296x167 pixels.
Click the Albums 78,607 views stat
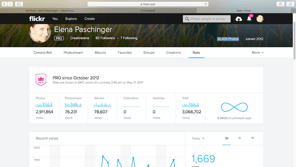(x=102, y=108)
